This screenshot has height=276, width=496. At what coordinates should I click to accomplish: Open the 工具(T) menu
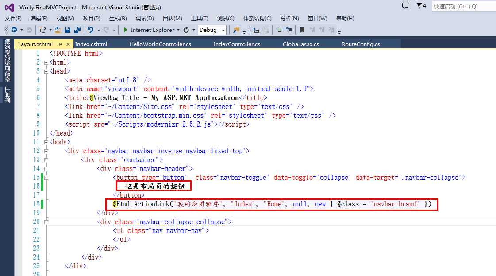coord(200,18)
